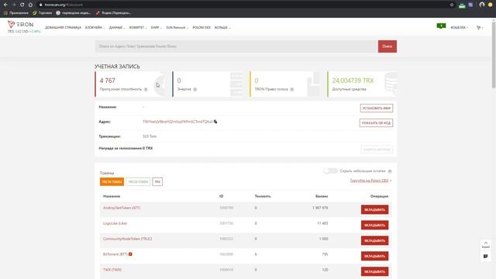Click into the search input field

[236, 46]
